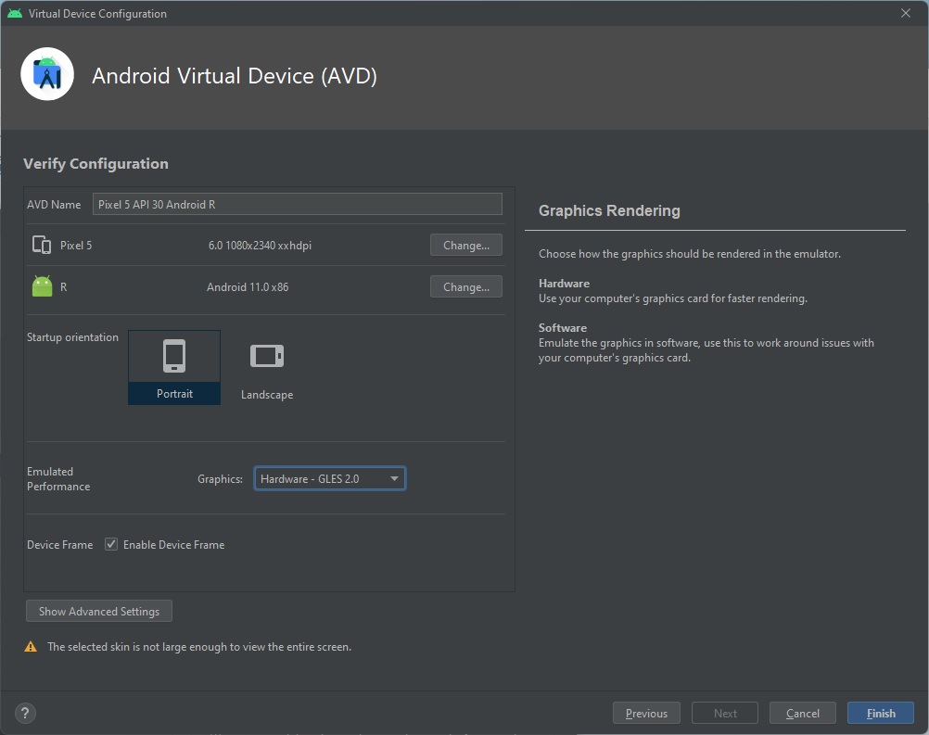Viewport: 929px width, 735px height.
Task: Click the 'Verify Configuration' heading
Action: [x=96, y=163]
